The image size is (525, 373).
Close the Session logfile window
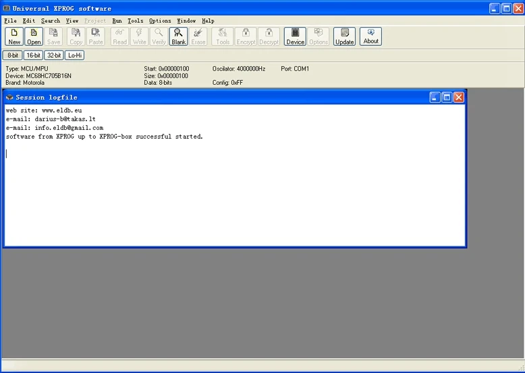(459, 97)
